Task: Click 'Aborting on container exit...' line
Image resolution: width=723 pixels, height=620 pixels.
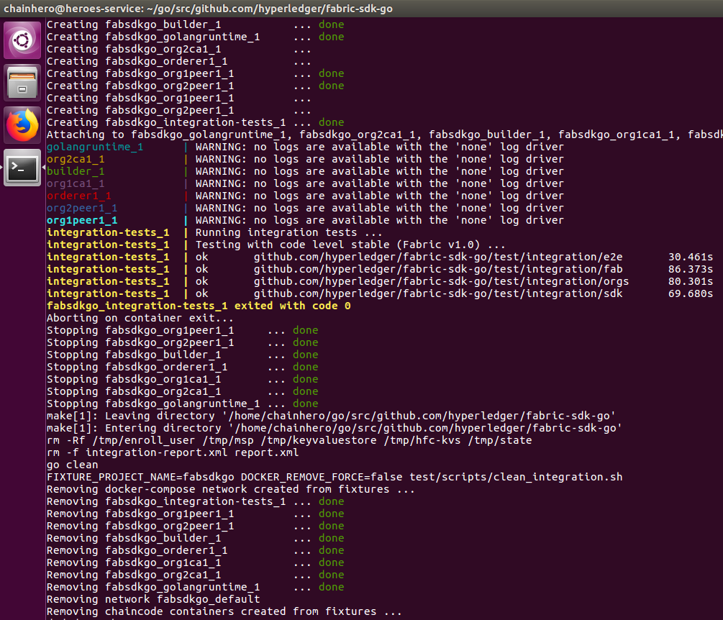Action: point(140,318)
